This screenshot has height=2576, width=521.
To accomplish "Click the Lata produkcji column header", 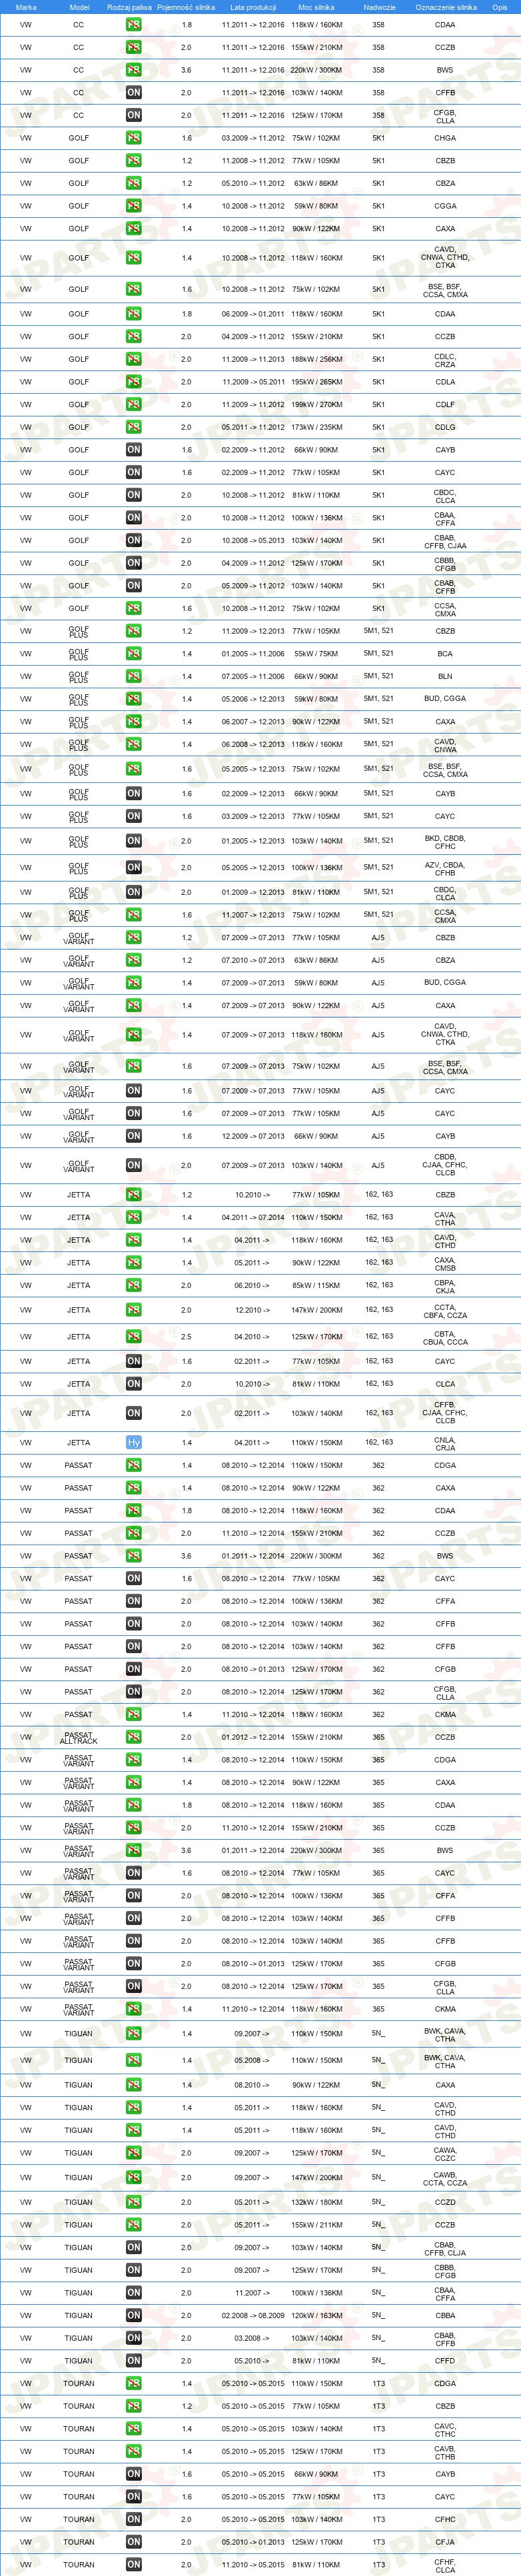I will [x=252, y=7].
